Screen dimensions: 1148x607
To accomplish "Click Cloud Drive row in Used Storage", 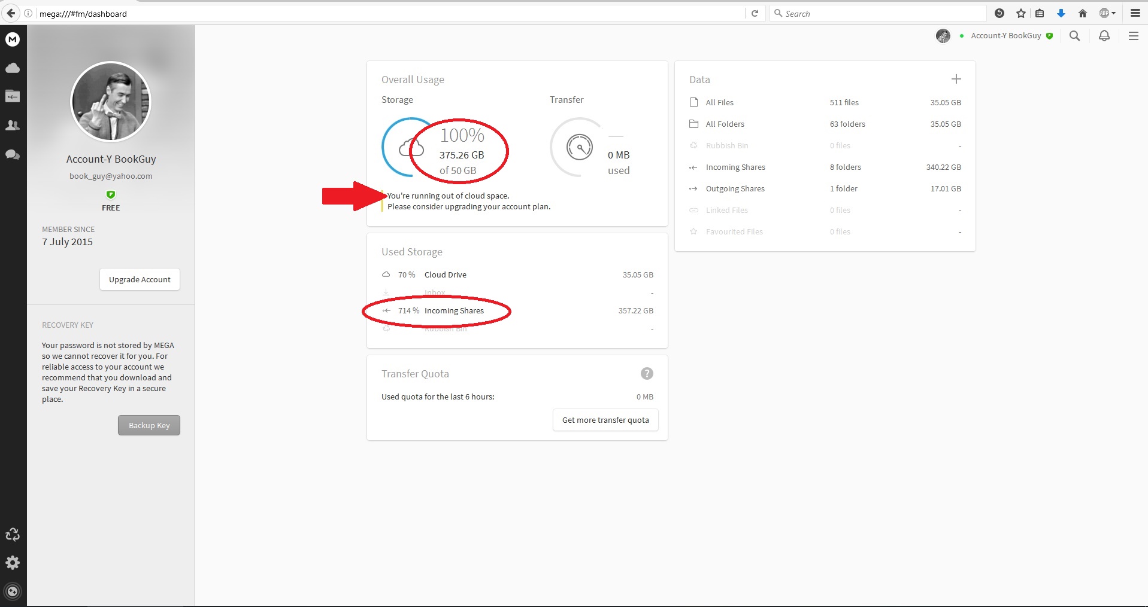I will click(517, 274).
